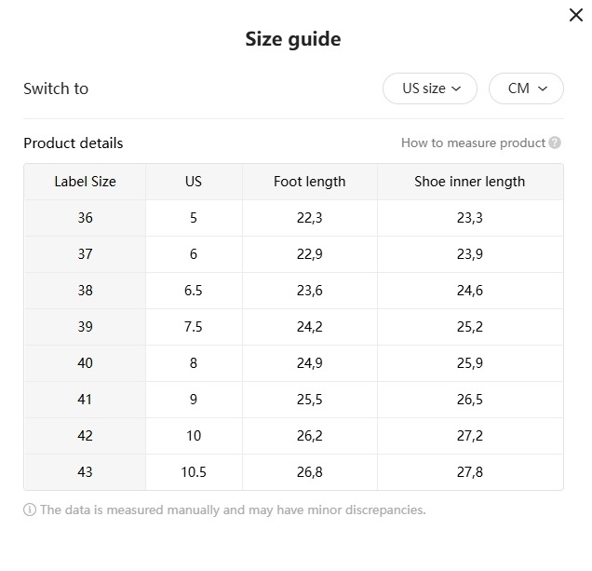Image resolution: width=592 pixels, height=571 pixels.
Task: Select the label size 39 cell
Action: click(x=85, y=327)
